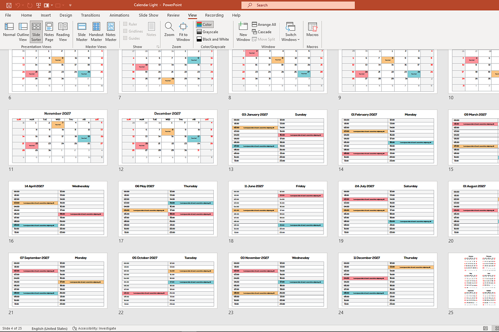
Task: Open the Help tab
Action: (x=236, y=15)
